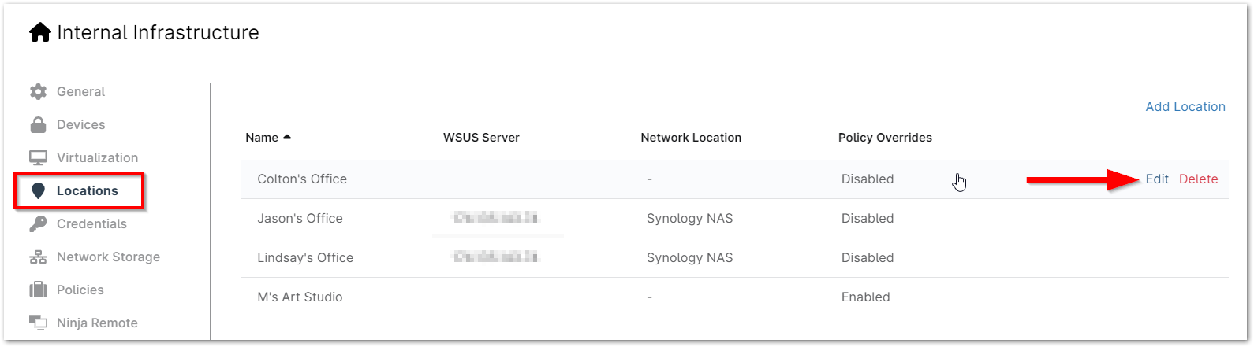Click the Policy Overrides column header
Image resolution: width=1254 pixels, height=347 pixels.
[x=884, y=138]
